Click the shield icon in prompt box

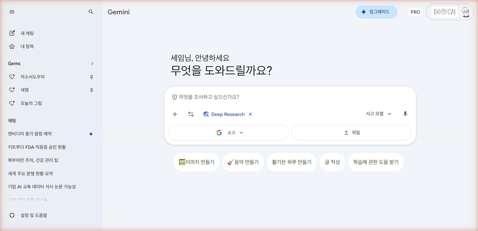pos(175,97)
